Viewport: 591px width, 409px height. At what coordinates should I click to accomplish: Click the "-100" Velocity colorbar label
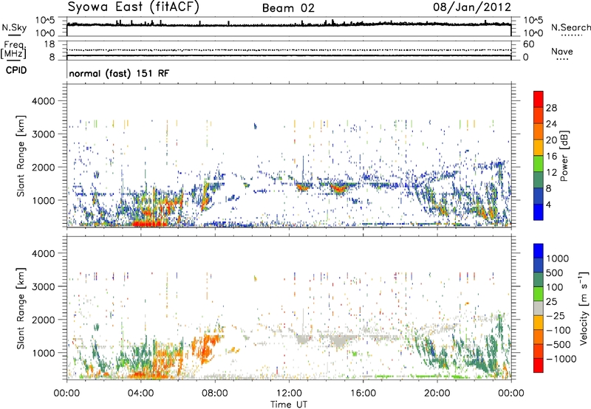click(x=558, y=330)
